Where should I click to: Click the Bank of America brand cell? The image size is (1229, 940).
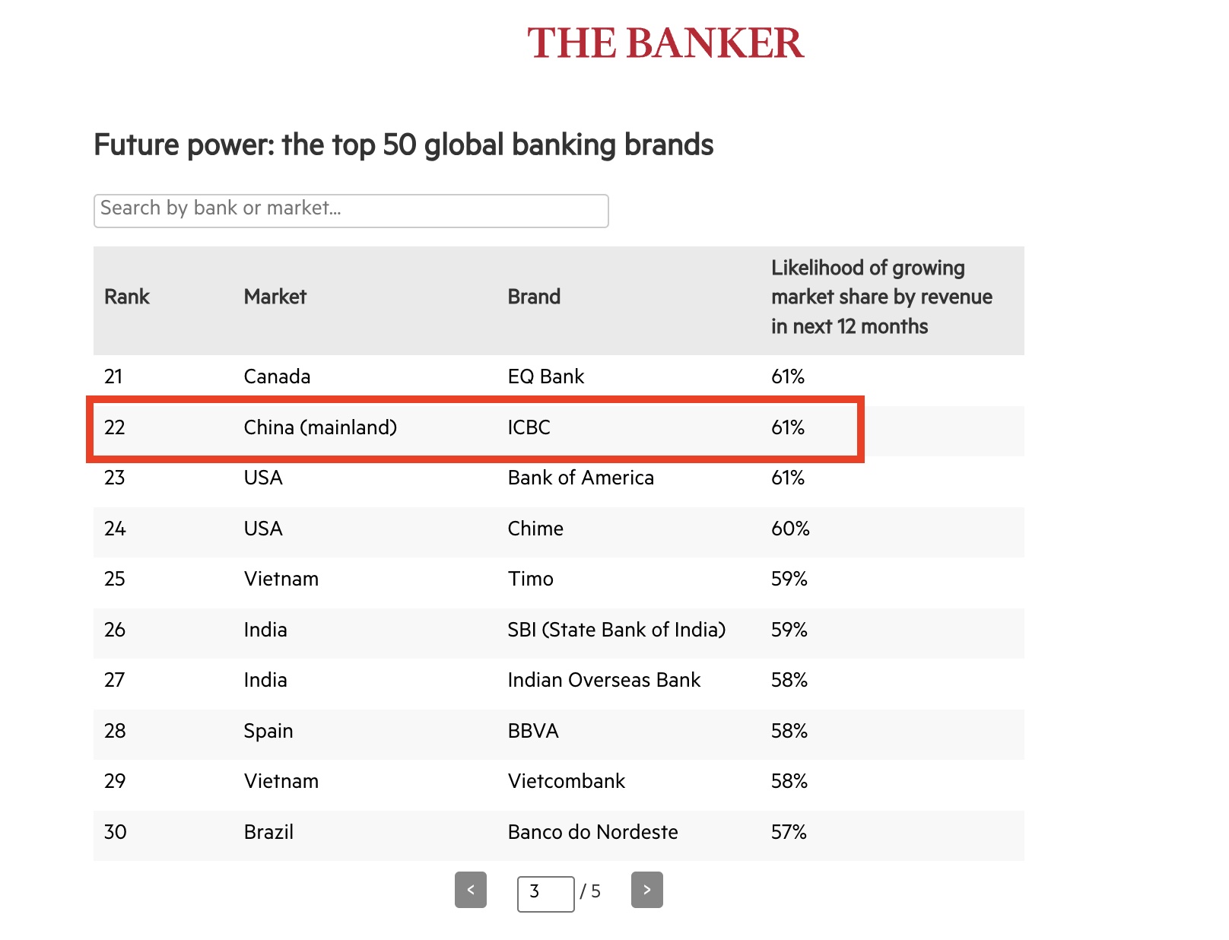click(581, 478)
